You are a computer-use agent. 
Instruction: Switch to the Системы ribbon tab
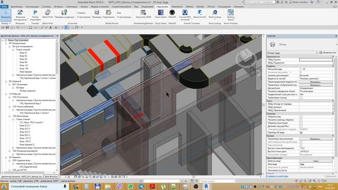(x=46, y=7)
